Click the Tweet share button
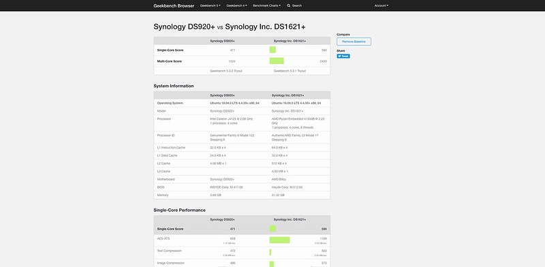This screenshot has height=267, width=545. pos(343,56)
